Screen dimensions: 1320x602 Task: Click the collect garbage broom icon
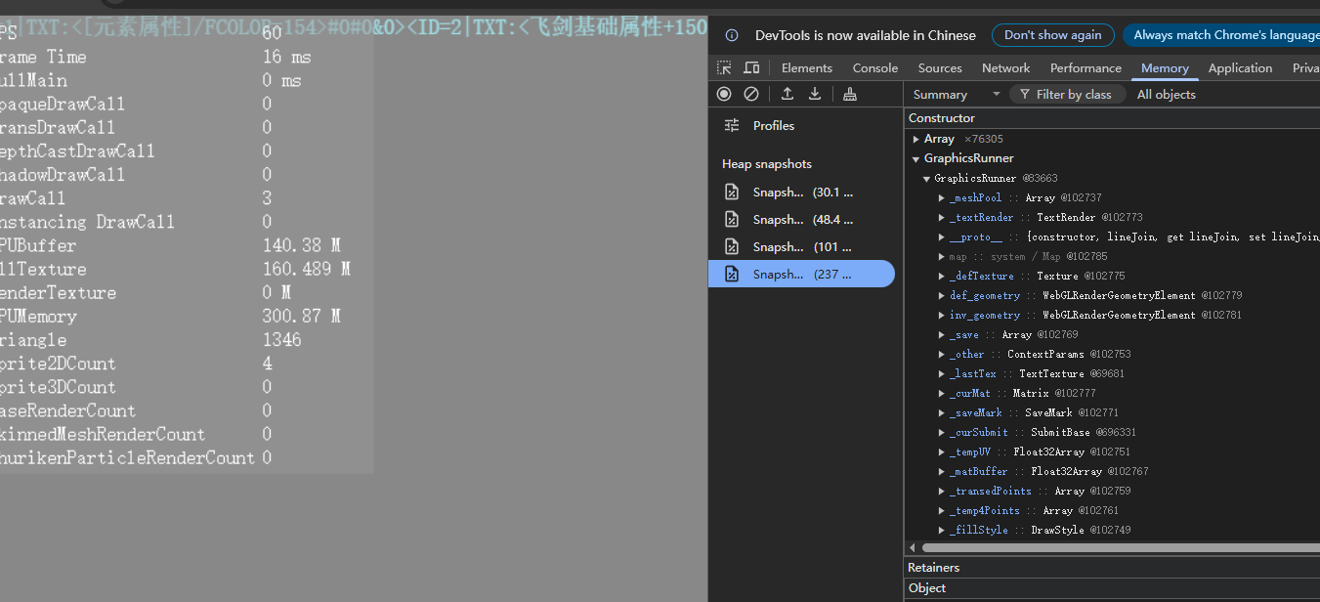pos(850,94)
